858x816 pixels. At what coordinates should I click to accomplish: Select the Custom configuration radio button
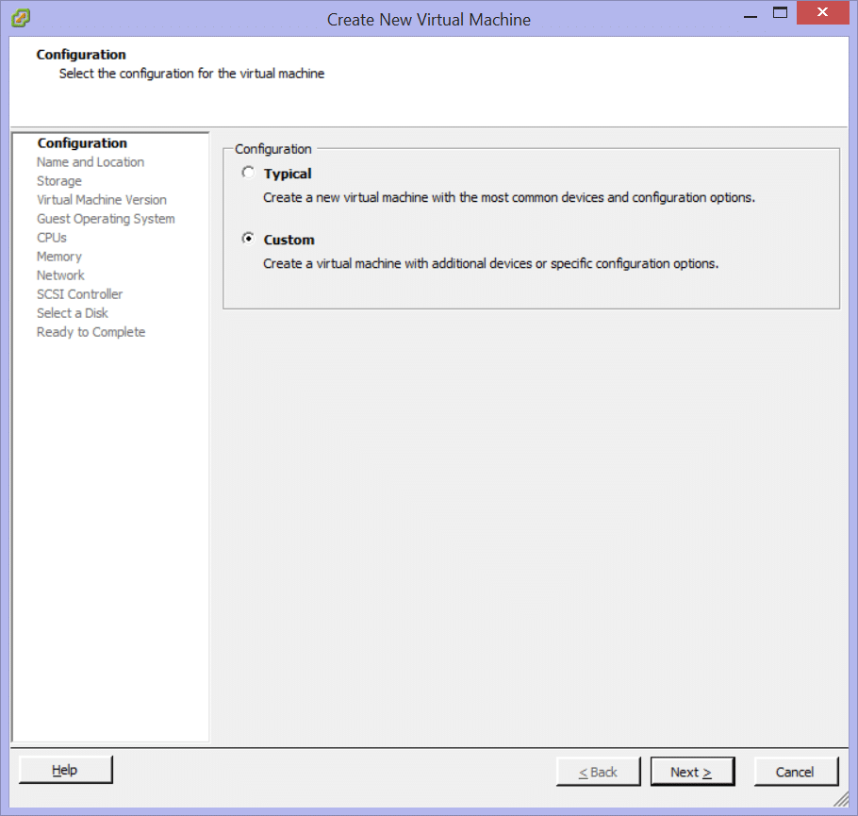point(248,239)
